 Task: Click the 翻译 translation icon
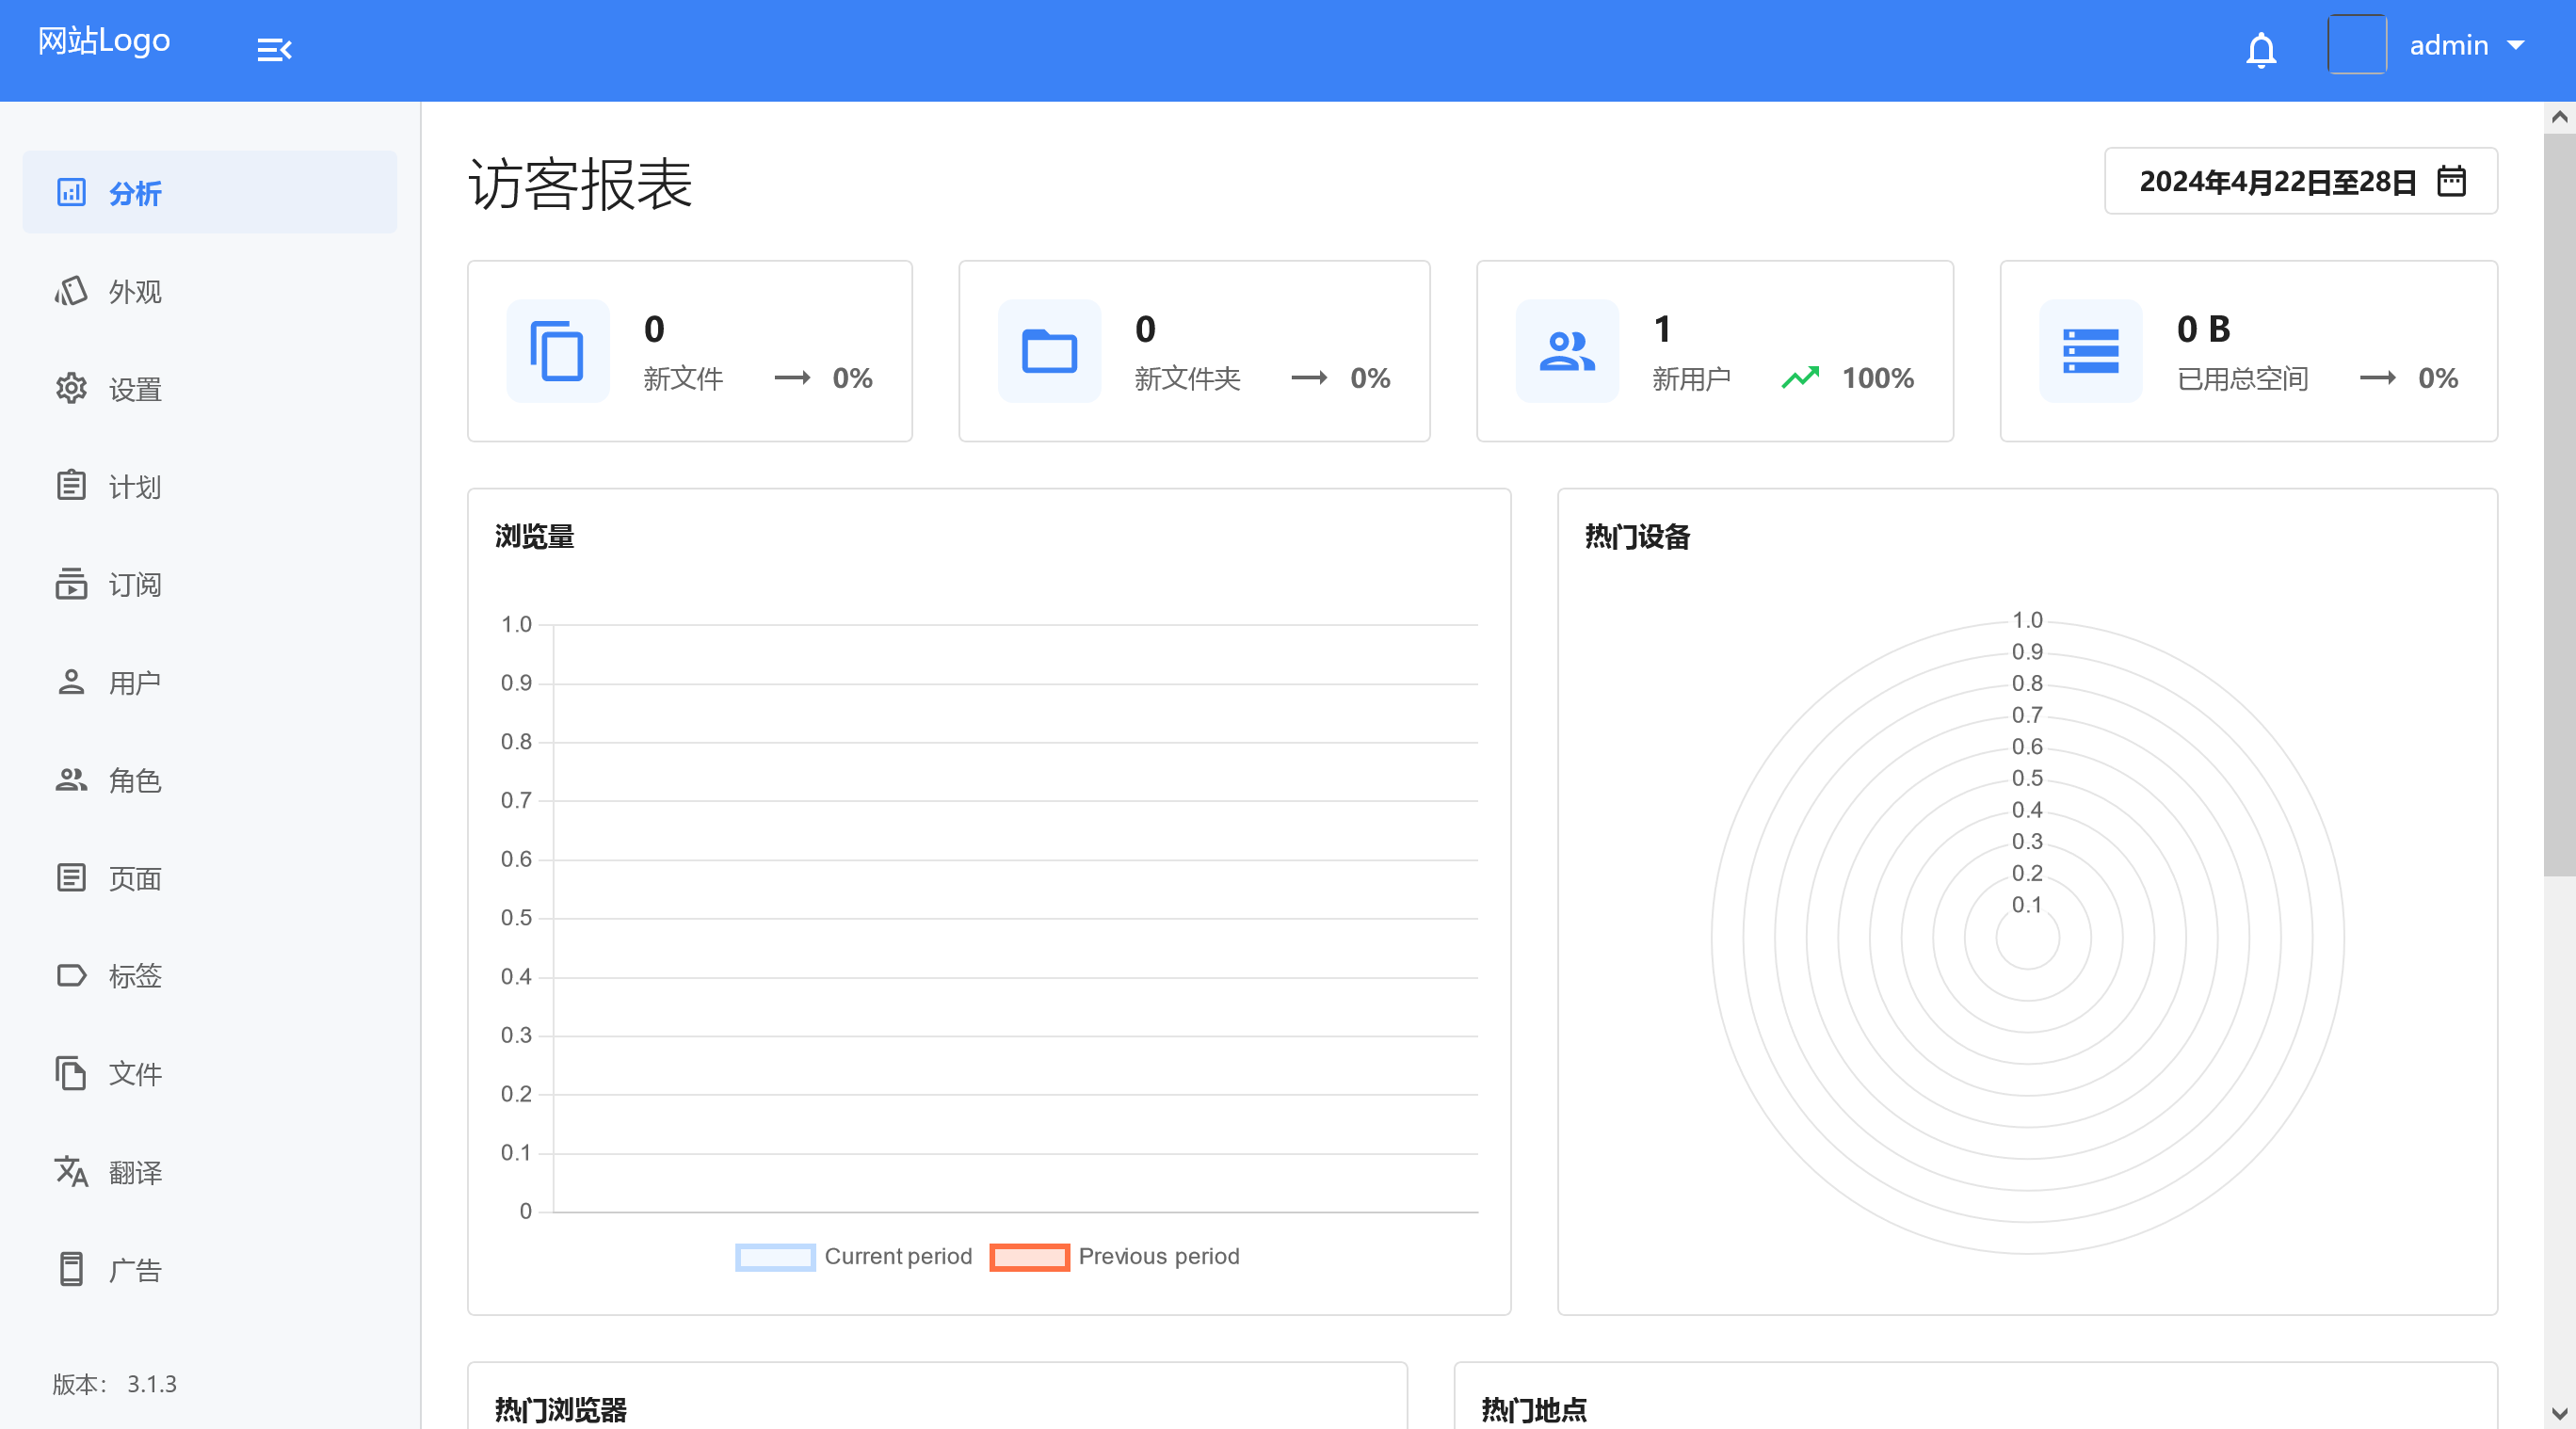[x=71, y=1172]
